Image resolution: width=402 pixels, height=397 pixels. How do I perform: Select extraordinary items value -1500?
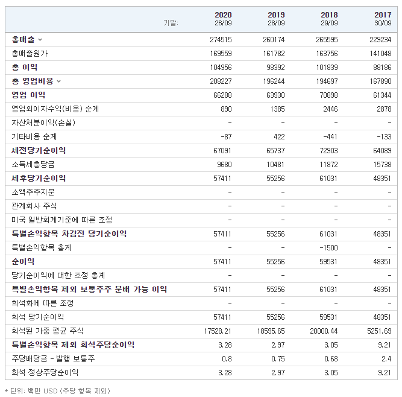(x=328, y=248)
